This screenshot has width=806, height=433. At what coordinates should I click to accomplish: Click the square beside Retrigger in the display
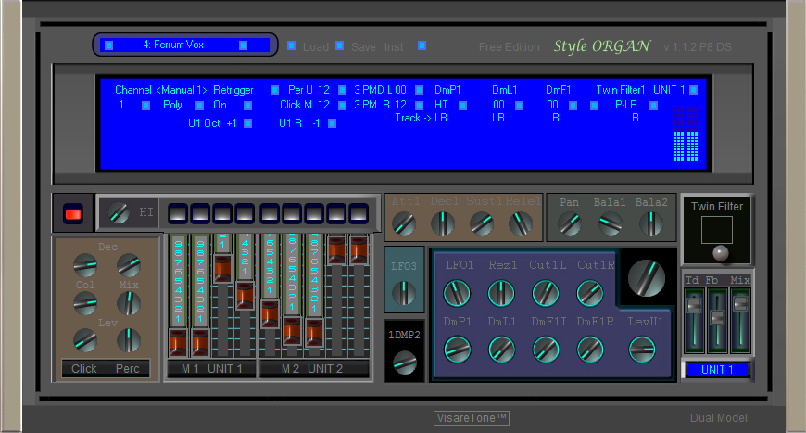pos(274,90)
